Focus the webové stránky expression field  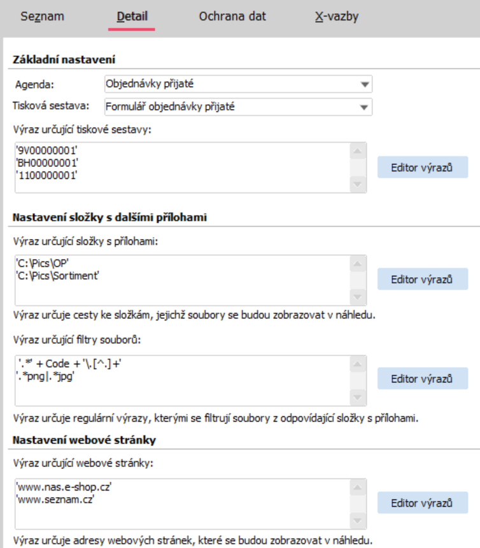click(x=181, y=503)
